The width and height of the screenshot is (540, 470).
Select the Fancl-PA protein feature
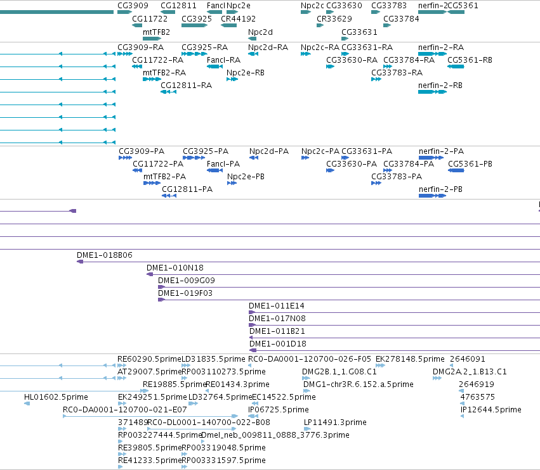(x=214, y=170)
